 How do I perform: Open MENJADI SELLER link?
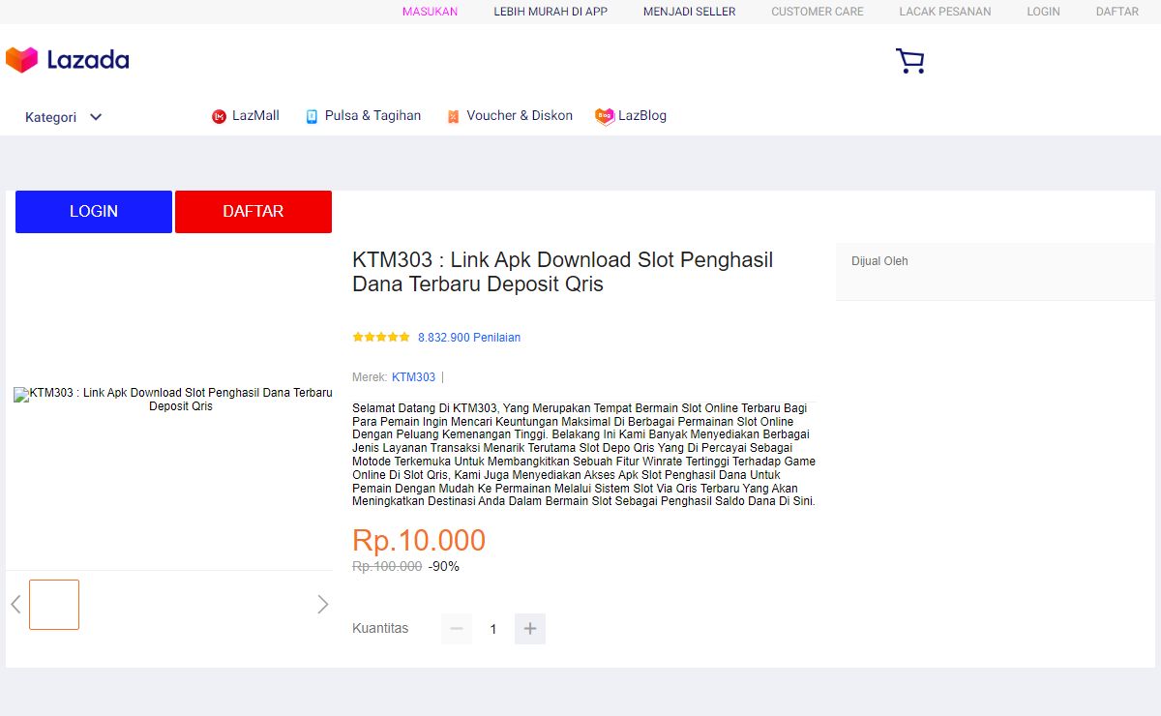point(690,12)
